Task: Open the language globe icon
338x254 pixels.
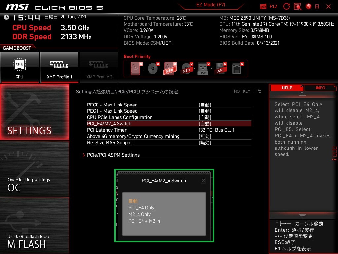Action: (309, 6)
